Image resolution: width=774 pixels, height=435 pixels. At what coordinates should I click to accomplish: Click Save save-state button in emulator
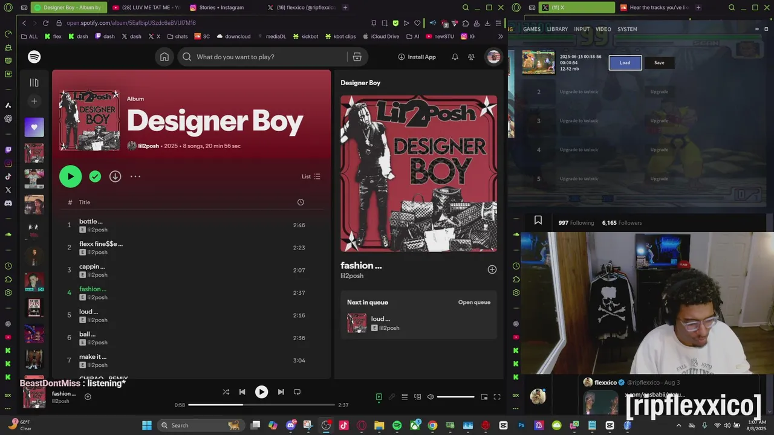(x=659, y=63)
